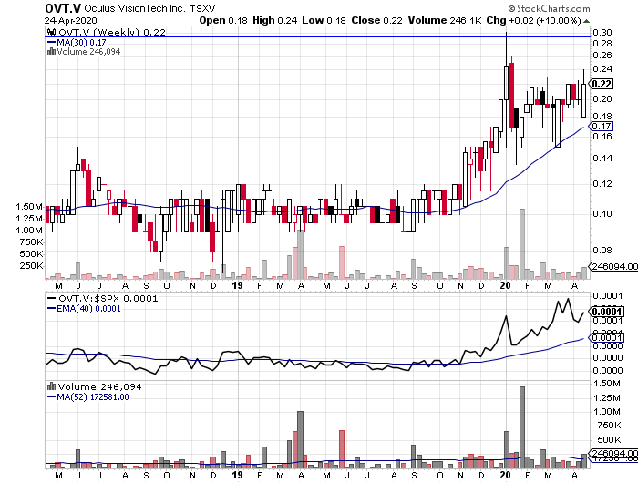This screenshot has height=483, width=638.
Task: Click the 0.17 moving average price tag
Action: (x=602, y=126)
